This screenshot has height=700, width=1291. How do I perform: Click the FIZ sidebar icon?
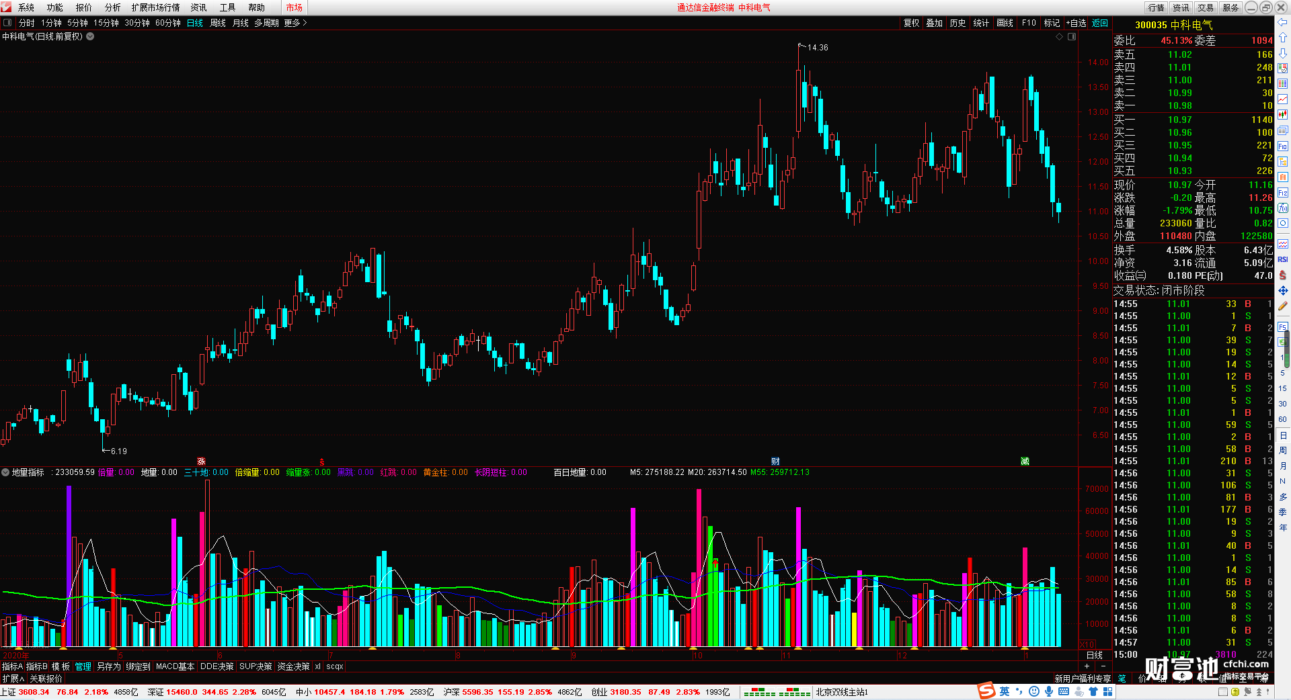click(x=1283, y=193)
